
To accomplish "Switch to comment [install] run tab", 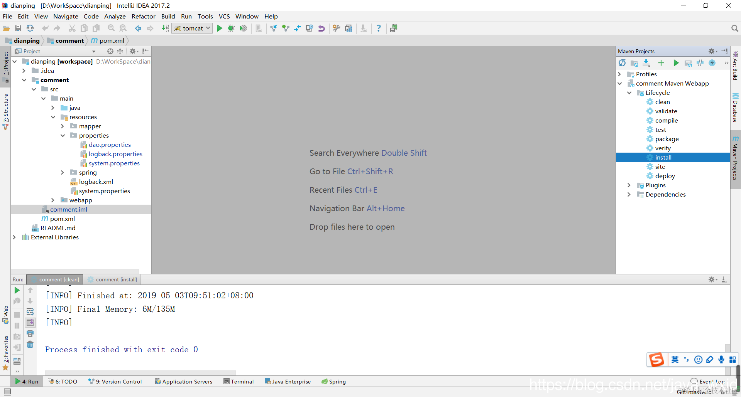I will [x=112, y=279].
